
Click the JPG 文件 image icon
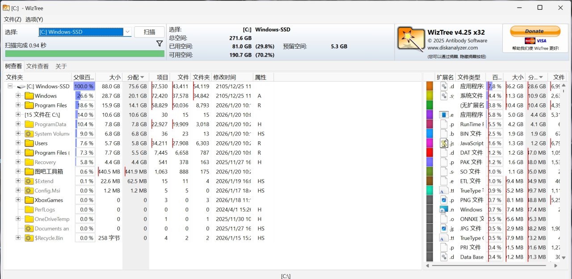tap(444, 228)
